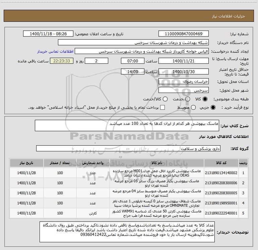The width and height of the screenshot is (258, 250).
Task: Click the response deadline hour 07:00
Action: click(133, 61)
